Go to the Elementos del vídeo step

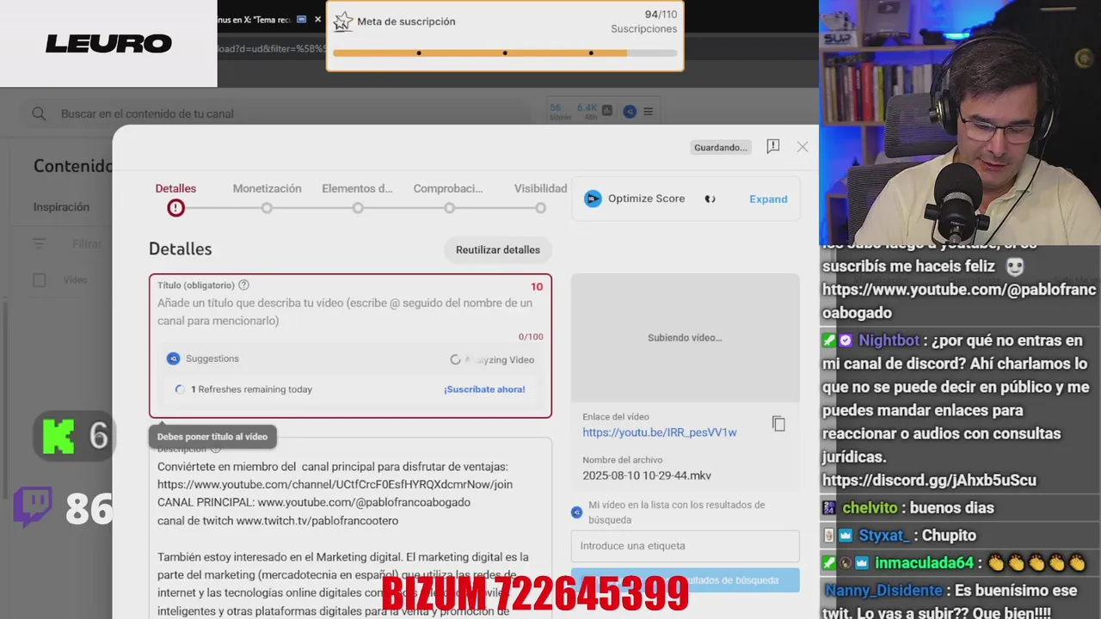(357, 198)
